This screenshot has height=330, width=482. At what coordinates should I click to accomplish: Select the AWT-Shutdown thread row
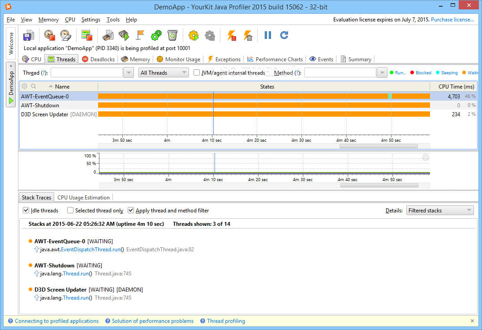point(248,105)
